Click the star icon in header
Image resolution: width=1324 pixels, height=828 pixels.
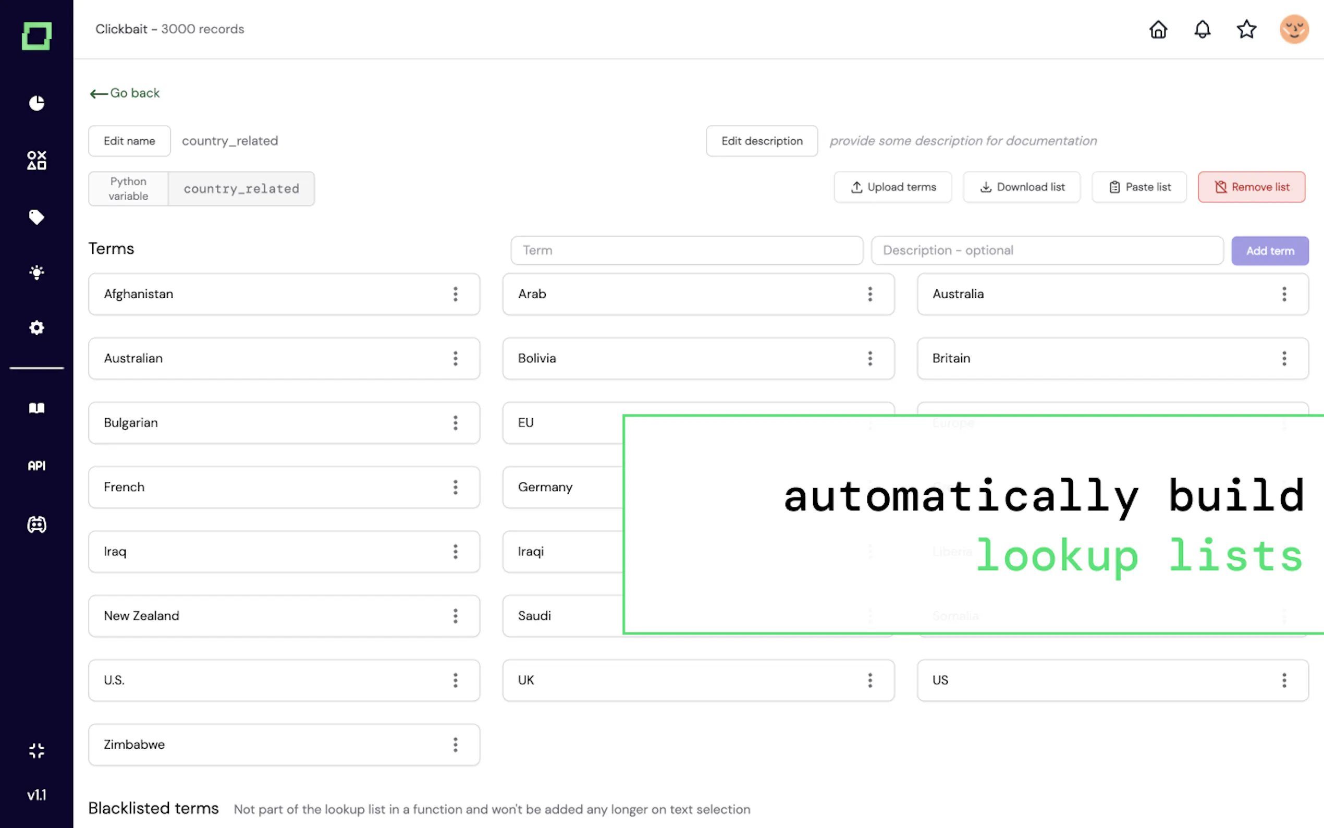1246,29
